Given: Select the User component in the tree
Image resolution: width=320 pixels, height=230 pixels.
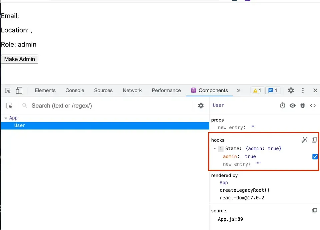Looking at the screenshot, I should click(20, 125).
